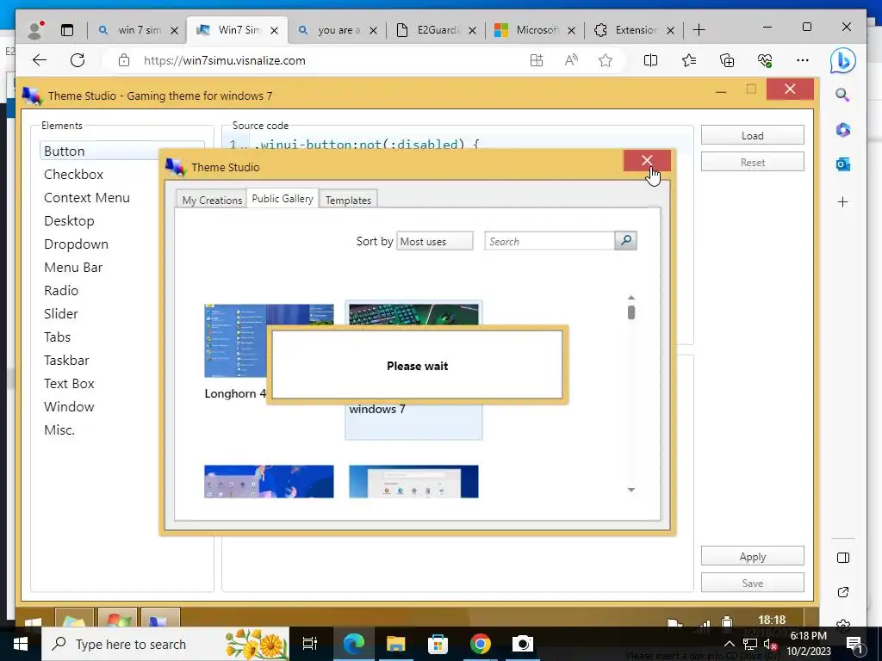Click the Windows taskbar search box
The width and height of the screenshot is (882, 661).
click(x=165, y=644)
